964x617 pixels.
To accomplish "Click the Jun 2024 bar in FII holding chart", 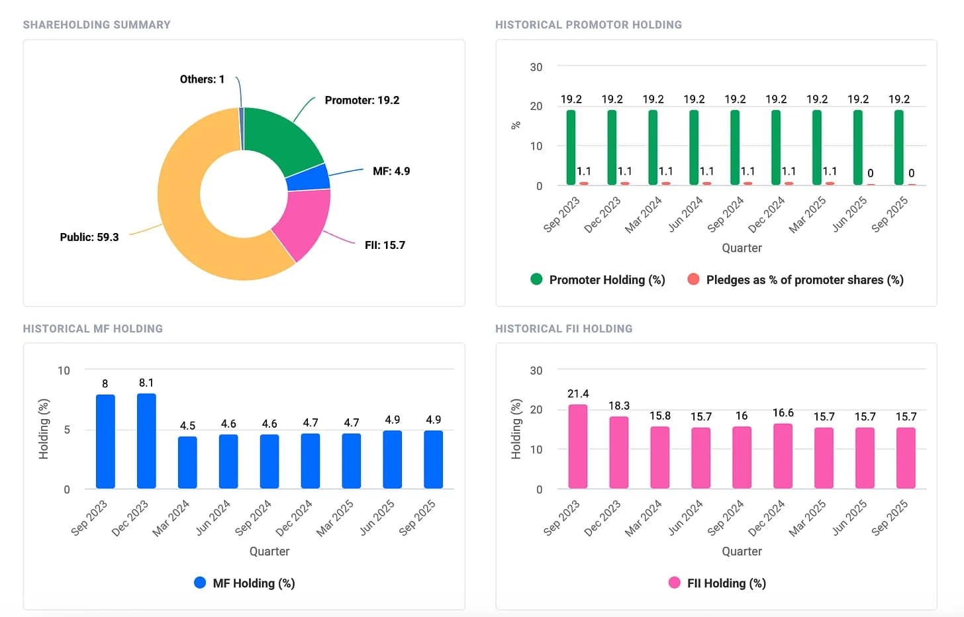I will pos(701,458).
